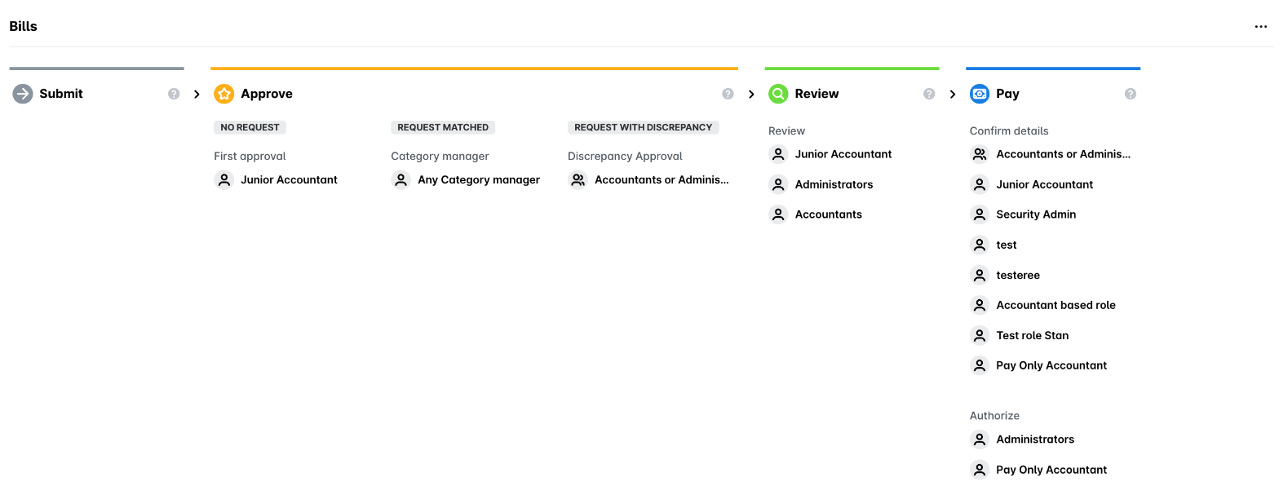The height and width of the screenshot is (495, 1279).
Task: Click the person icon next to Review Administrators
Action: (x=778, y=184)
